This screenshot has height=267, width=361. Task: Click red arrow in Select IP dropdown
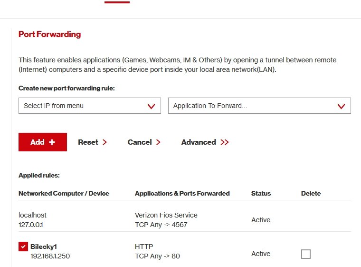[x=152, y=106]
